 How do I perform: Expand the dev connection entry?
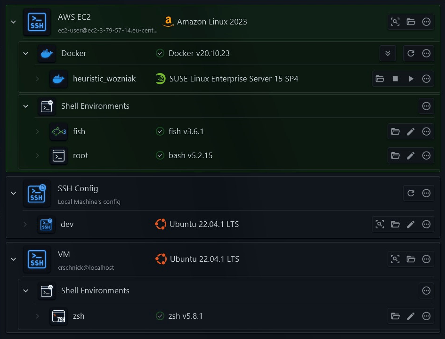(25, 225)
